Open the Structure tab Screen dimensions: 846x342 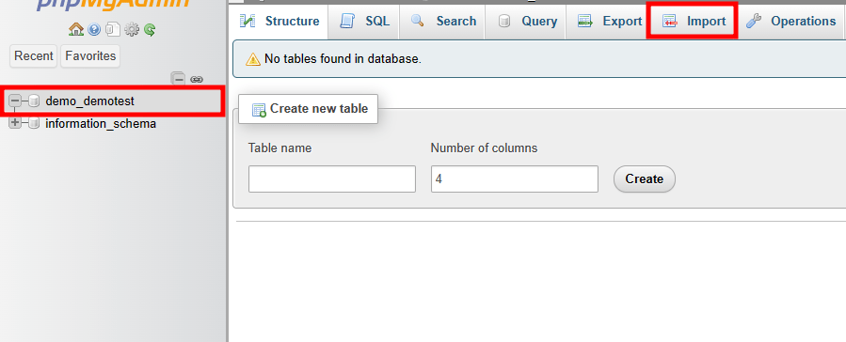click(279, 22)
